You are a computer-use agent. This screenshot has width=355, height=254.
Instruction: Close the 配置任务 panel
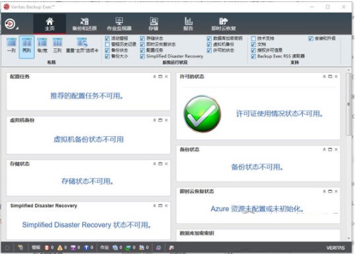click(166, 77)
